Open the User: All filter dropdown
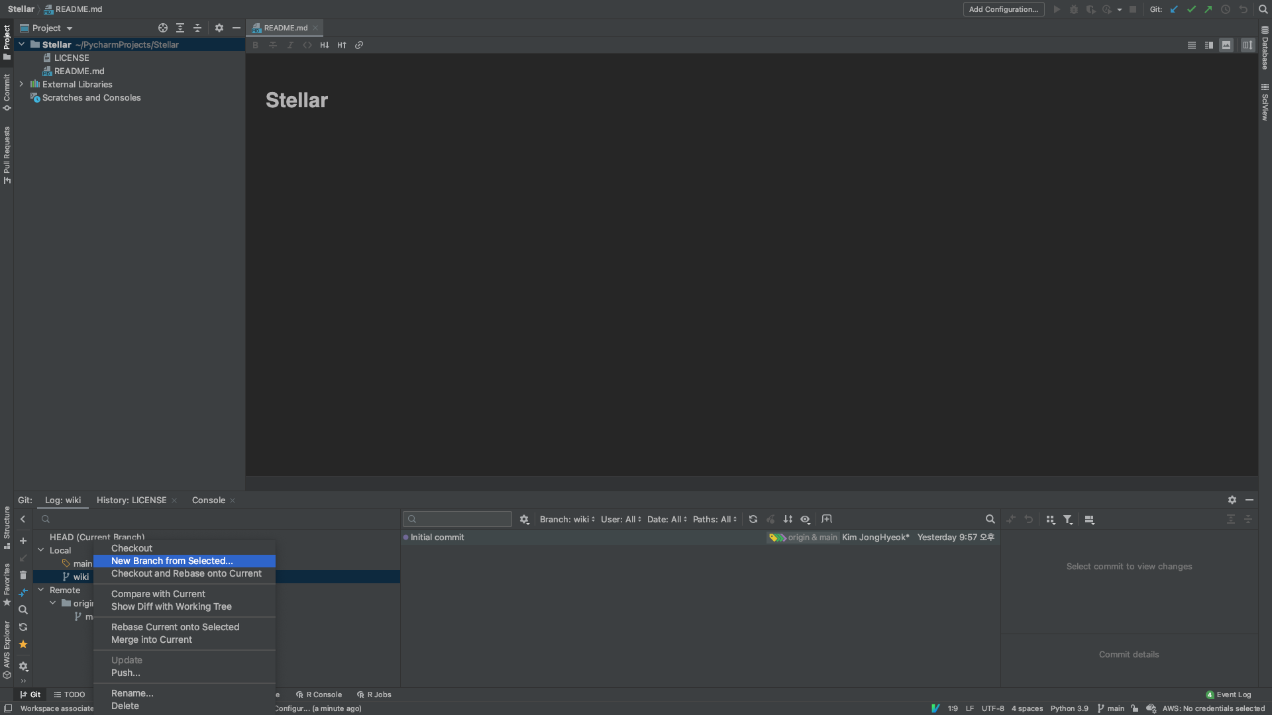Image resolution: width=1272 pixels, height=715 pixels. tap(621, 520)
